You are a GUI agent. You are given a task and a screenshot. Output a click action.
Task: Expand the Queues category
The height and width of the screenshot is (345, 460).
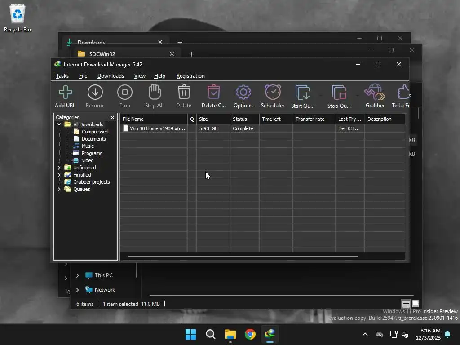(59, 189)
